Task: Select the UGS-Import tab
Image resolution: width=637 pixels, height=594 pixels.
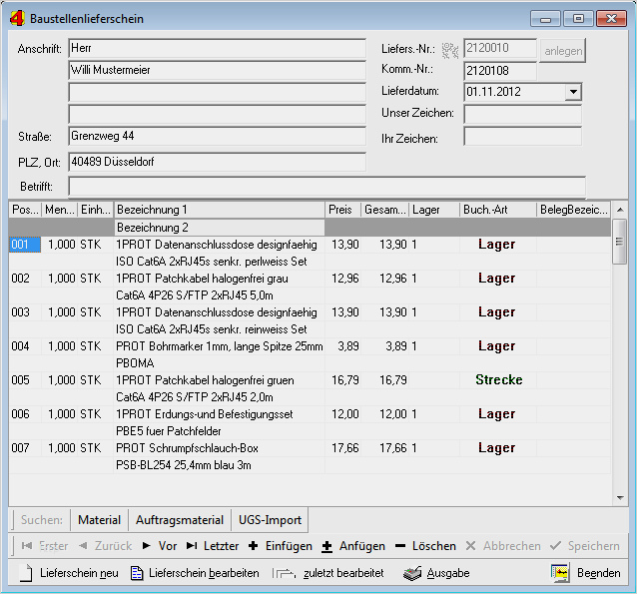Action: pyautogui.click(x=270, y=520)
